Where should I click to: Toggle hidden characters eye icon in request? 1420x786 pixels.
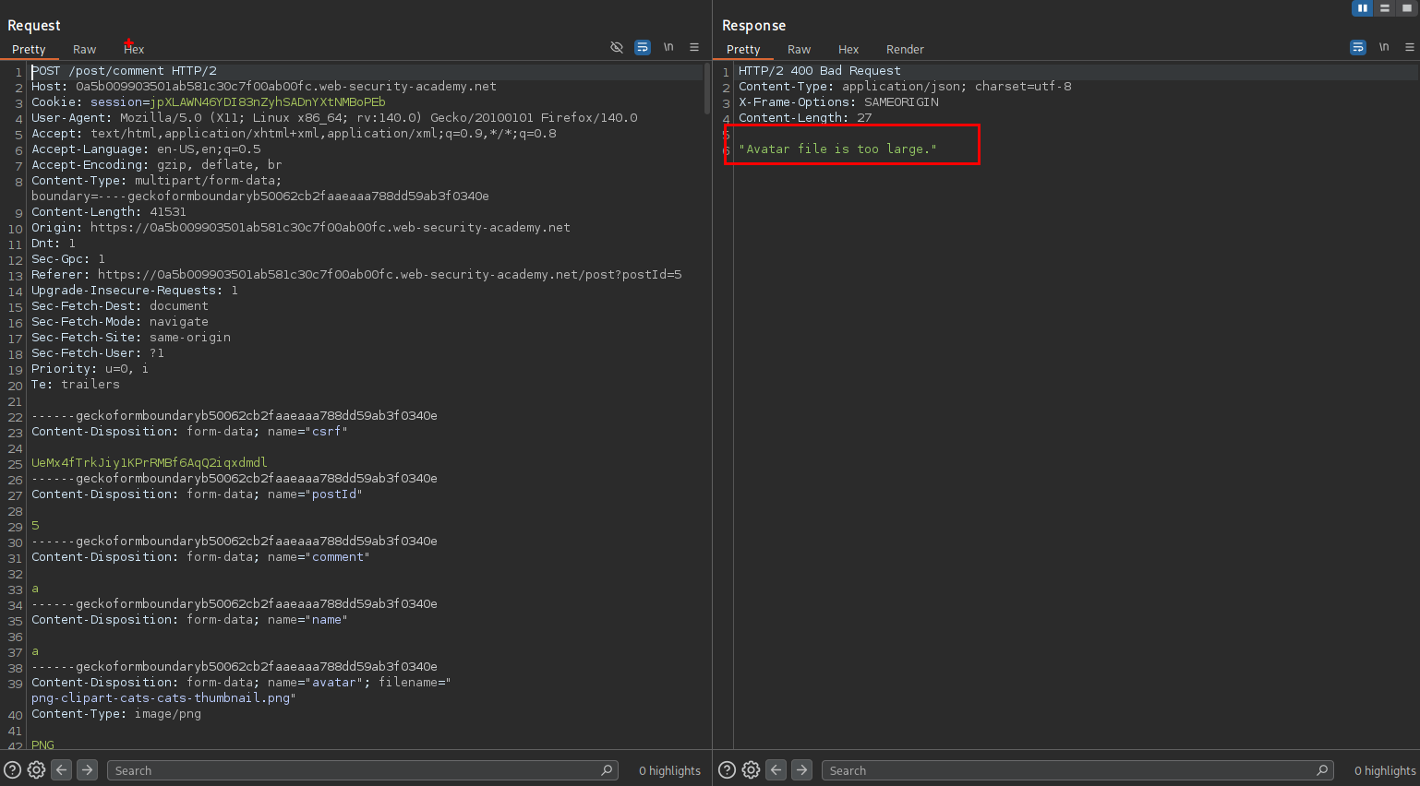(x=617, y=47)
